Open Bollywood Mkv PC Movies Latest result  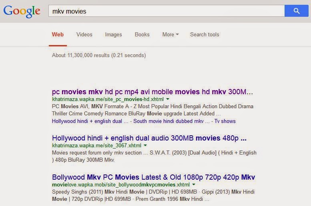coord(153,177)
